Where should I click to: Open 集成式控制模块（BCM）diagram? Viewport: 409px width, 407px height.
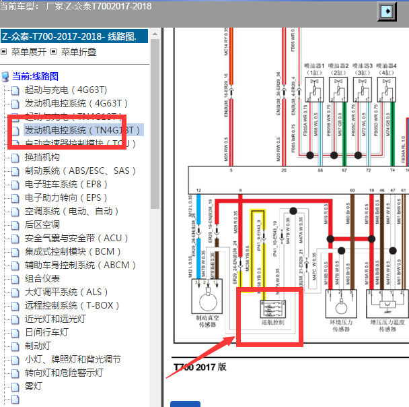(73, 252)
